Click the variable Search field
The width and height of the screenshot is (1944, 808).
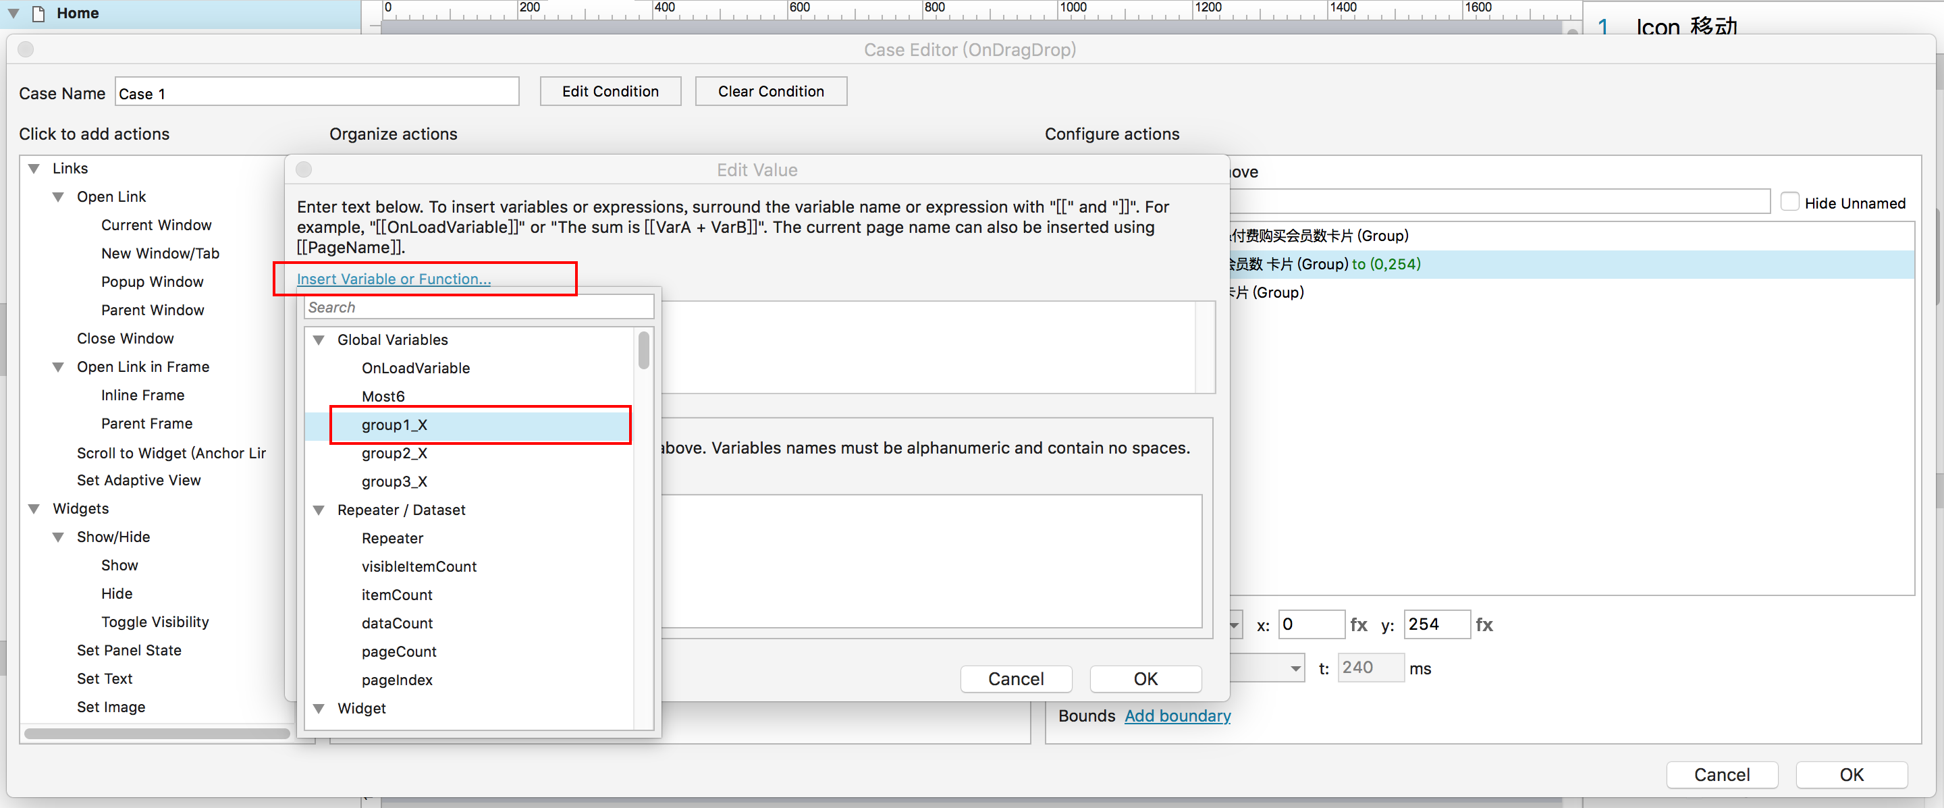[x=479, y=307]
